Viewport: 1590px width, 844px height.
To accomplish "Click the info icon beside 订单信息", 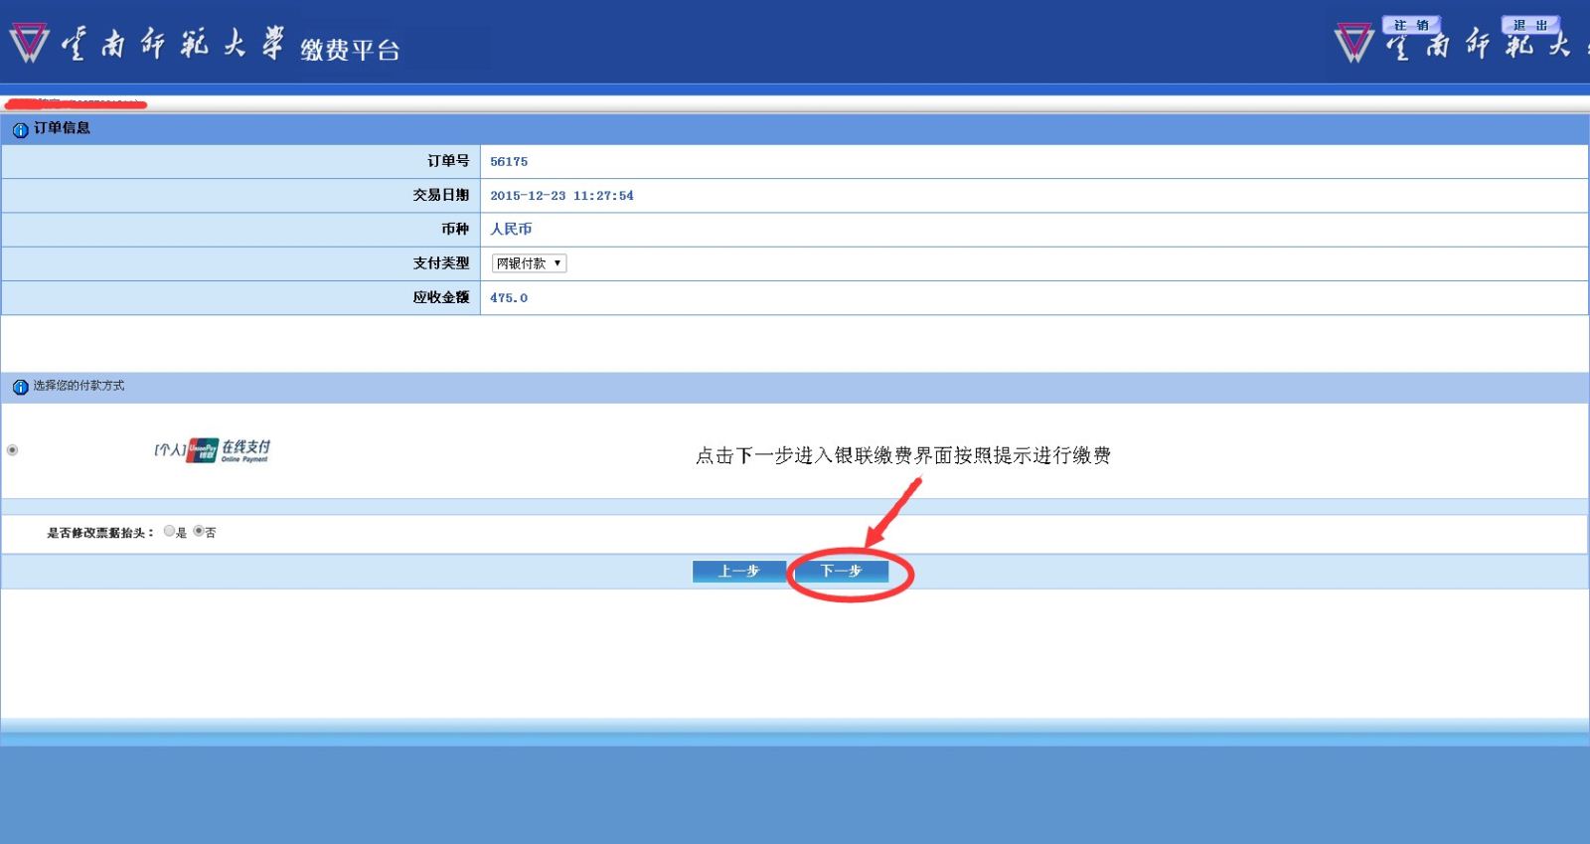I will (20, 129).
